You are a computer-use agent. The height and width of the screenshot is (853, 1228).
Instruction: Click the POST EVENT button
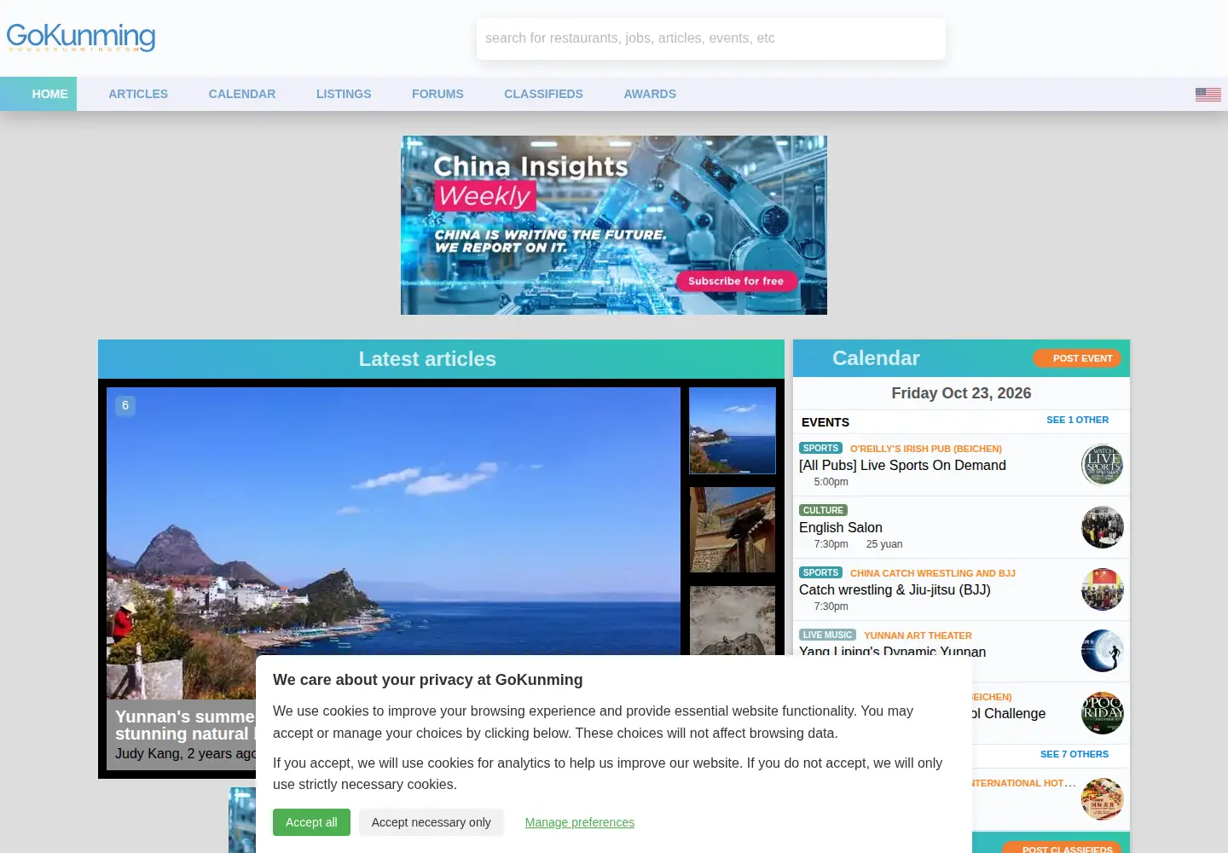pyautogui.click(x=1077, y=358)
